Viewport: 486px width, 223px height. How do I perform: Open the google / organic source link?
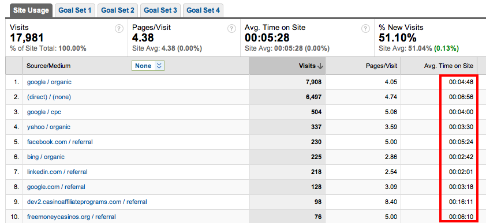point(49,82)
